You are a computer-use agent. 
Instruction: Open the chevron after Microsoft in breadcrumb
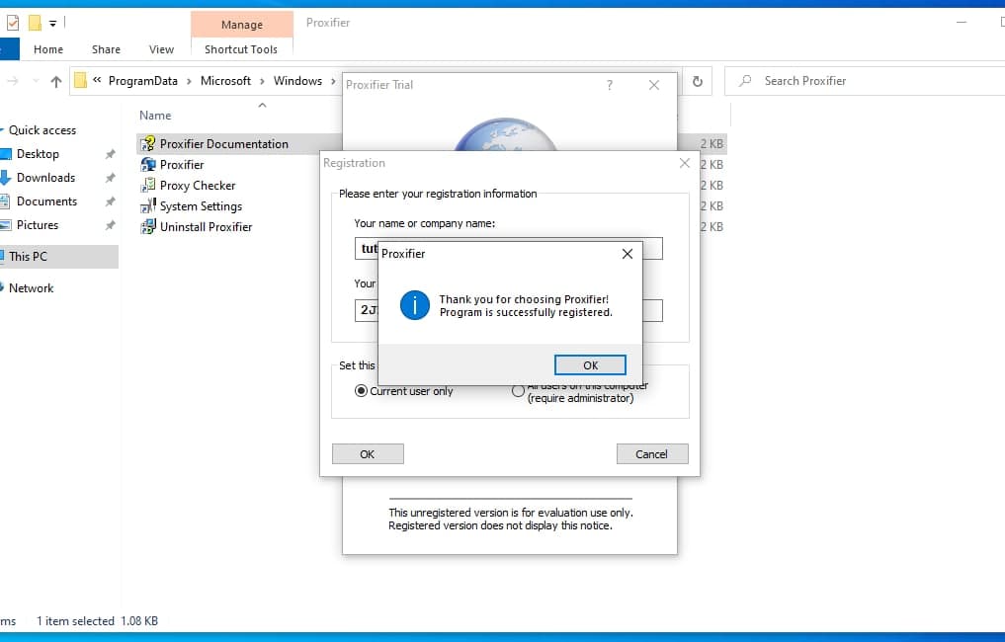pyautogui.click(x=263, y=81)
